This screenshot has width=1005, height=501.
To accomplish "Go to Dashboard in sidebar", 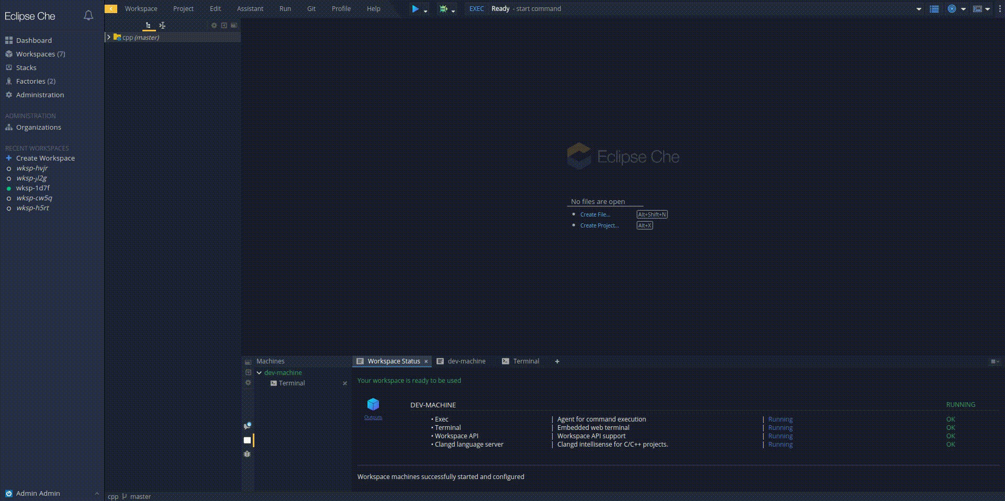I will point(34,40).
